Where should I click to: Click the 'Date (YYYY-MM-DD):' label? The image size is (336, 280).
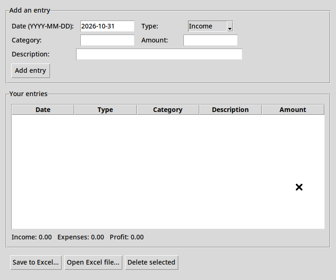(42, 26)
